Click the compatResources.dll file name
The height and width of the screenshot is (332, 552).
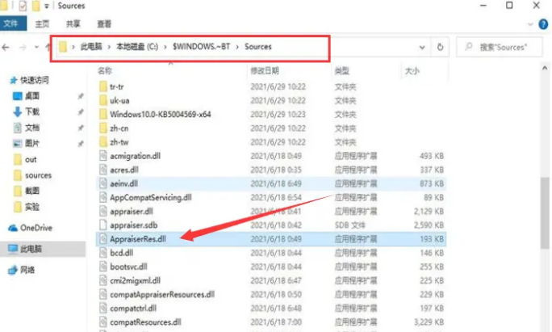pyautogui.click(x=145, y=321)
